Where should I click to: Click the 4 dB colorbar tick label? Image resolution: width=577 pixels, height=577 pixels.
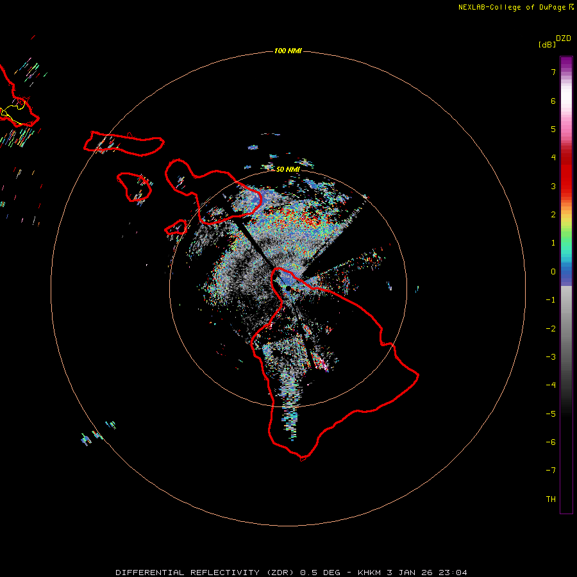(553, 158)
